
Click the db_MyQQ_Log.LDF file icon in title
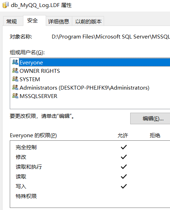[6, 5]
